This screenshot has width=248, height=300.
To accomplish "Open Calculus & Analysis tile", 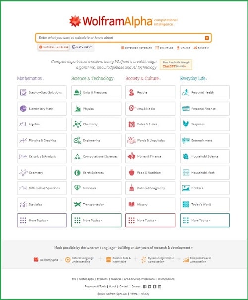I will coord(42,156).
